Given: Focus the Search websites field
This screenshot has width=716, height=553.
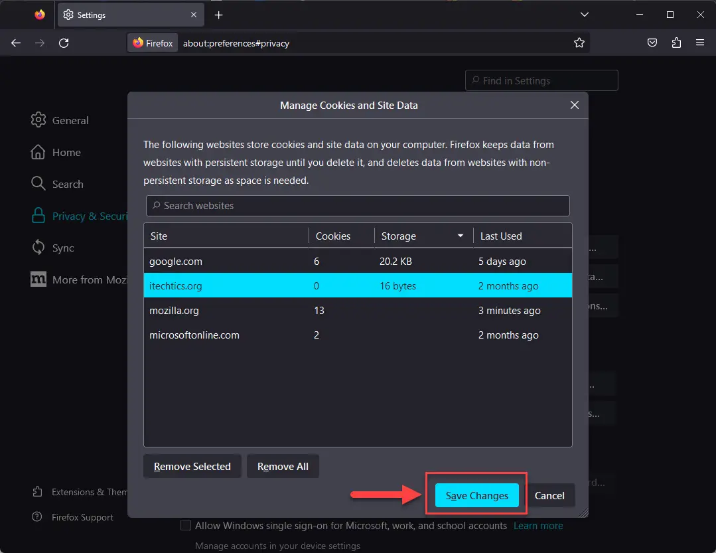Looking at the screenshot, I should point(358,206).
